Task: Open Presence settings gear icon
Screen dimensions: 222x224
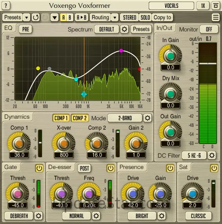Action: tap(162, 216)
